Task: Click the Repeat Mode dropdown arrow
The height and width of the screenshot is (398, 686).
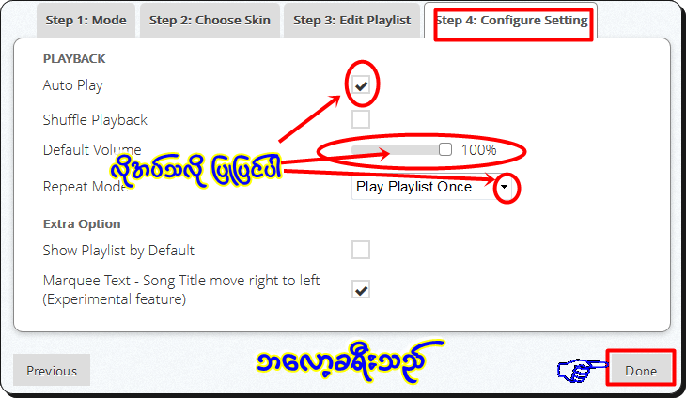Action: [504, 187]
